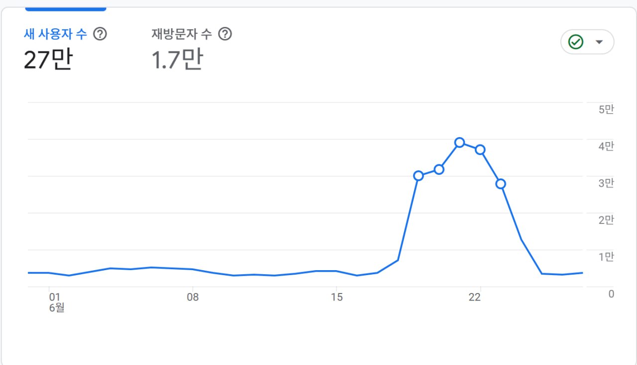Open help icon beside 재방문자 수
The image size is (637, 365).
[x=225, y=34]
